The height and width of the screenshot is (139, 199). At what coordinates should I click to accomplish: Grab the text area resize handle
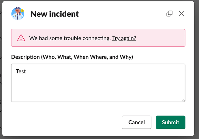tap(183, 100)
